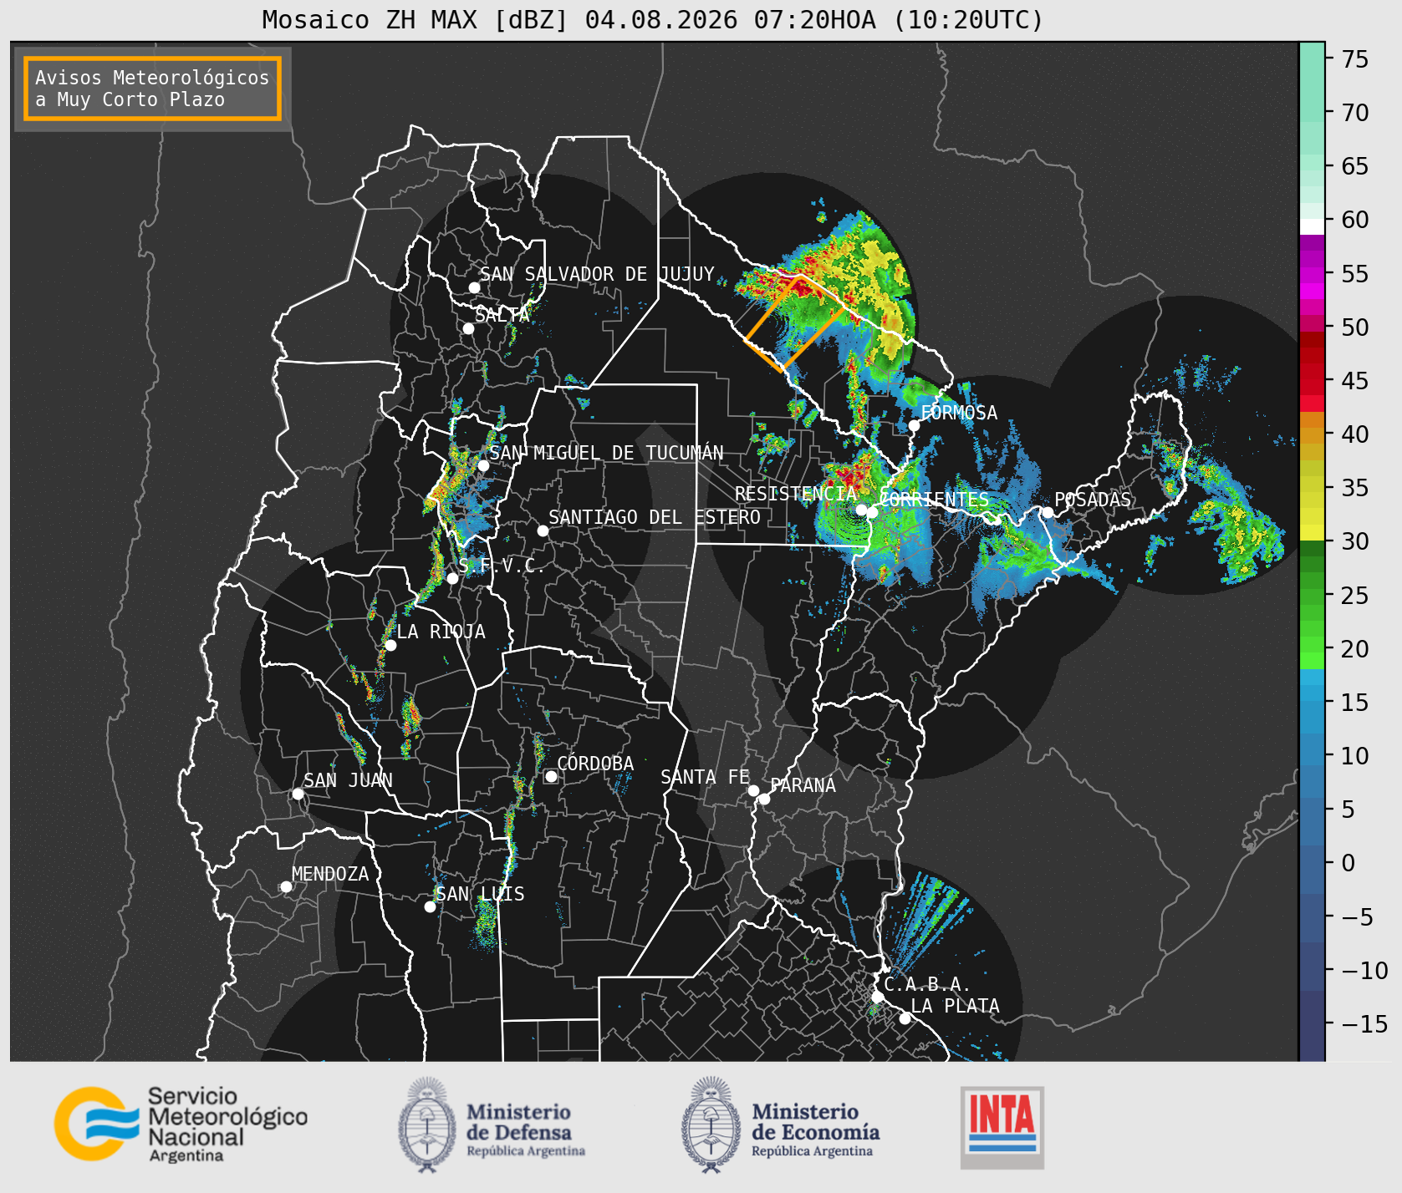The width and height of the screenshot is (1402, 1193).
Task: Click the San Miguel de Tucumán label
Action: (606, 453)
